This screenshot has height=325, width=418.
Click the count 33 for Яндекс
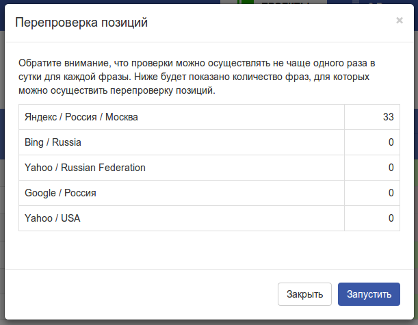(x=388, y=117)
